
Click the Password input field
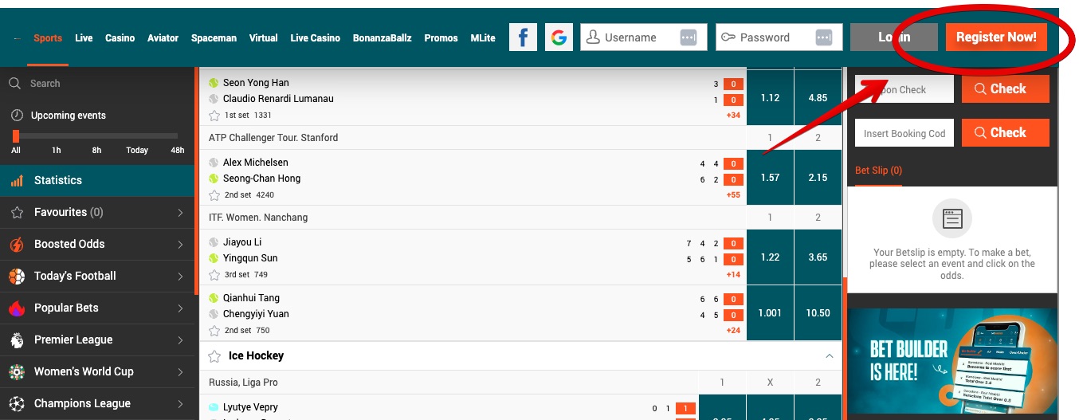779,37
